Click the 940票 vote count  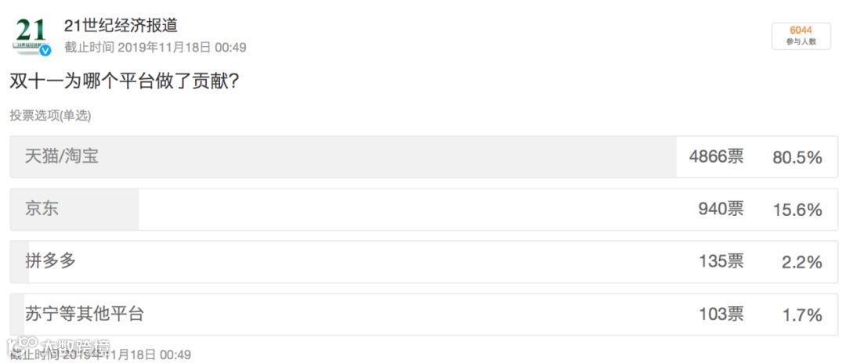click(x=721, y=209)
